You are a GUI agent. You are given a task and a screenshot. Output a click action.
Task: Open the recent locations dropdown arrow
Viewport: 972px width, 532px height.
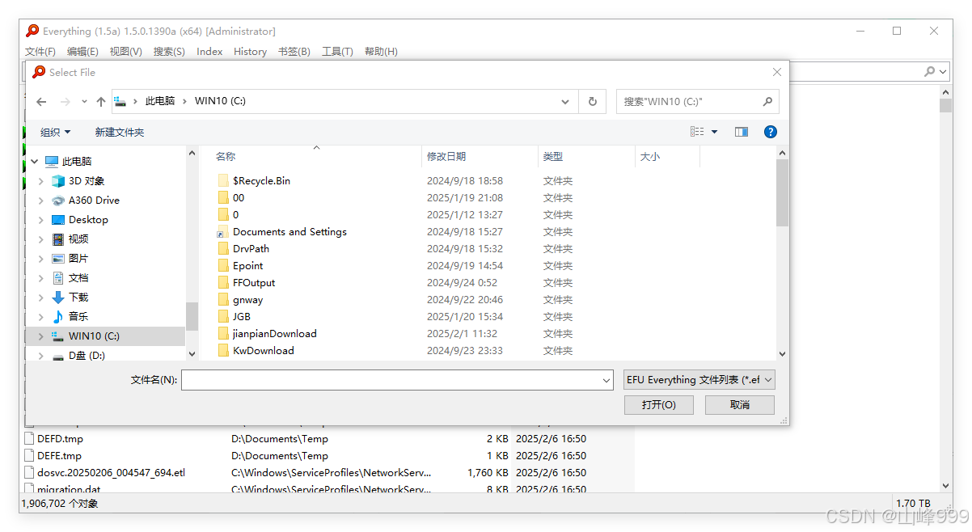pos(84,102)
